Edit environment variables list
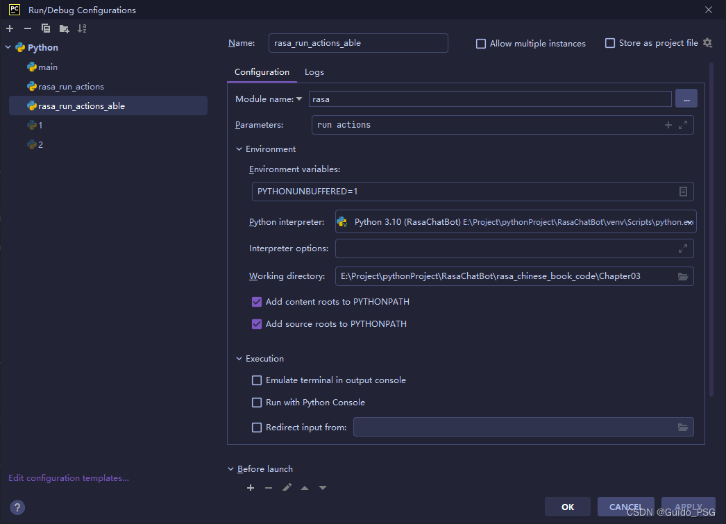The height and width of the screenshot is (524, 726). pos(683,191)
